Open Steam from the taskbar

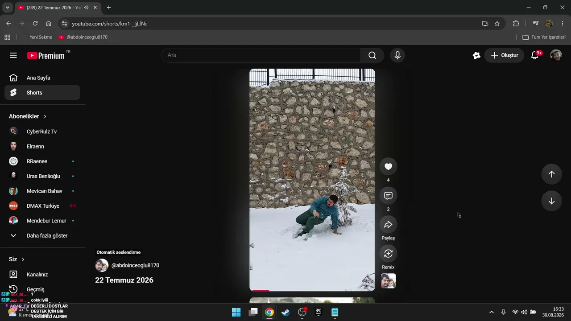click(x=285, y=312)
